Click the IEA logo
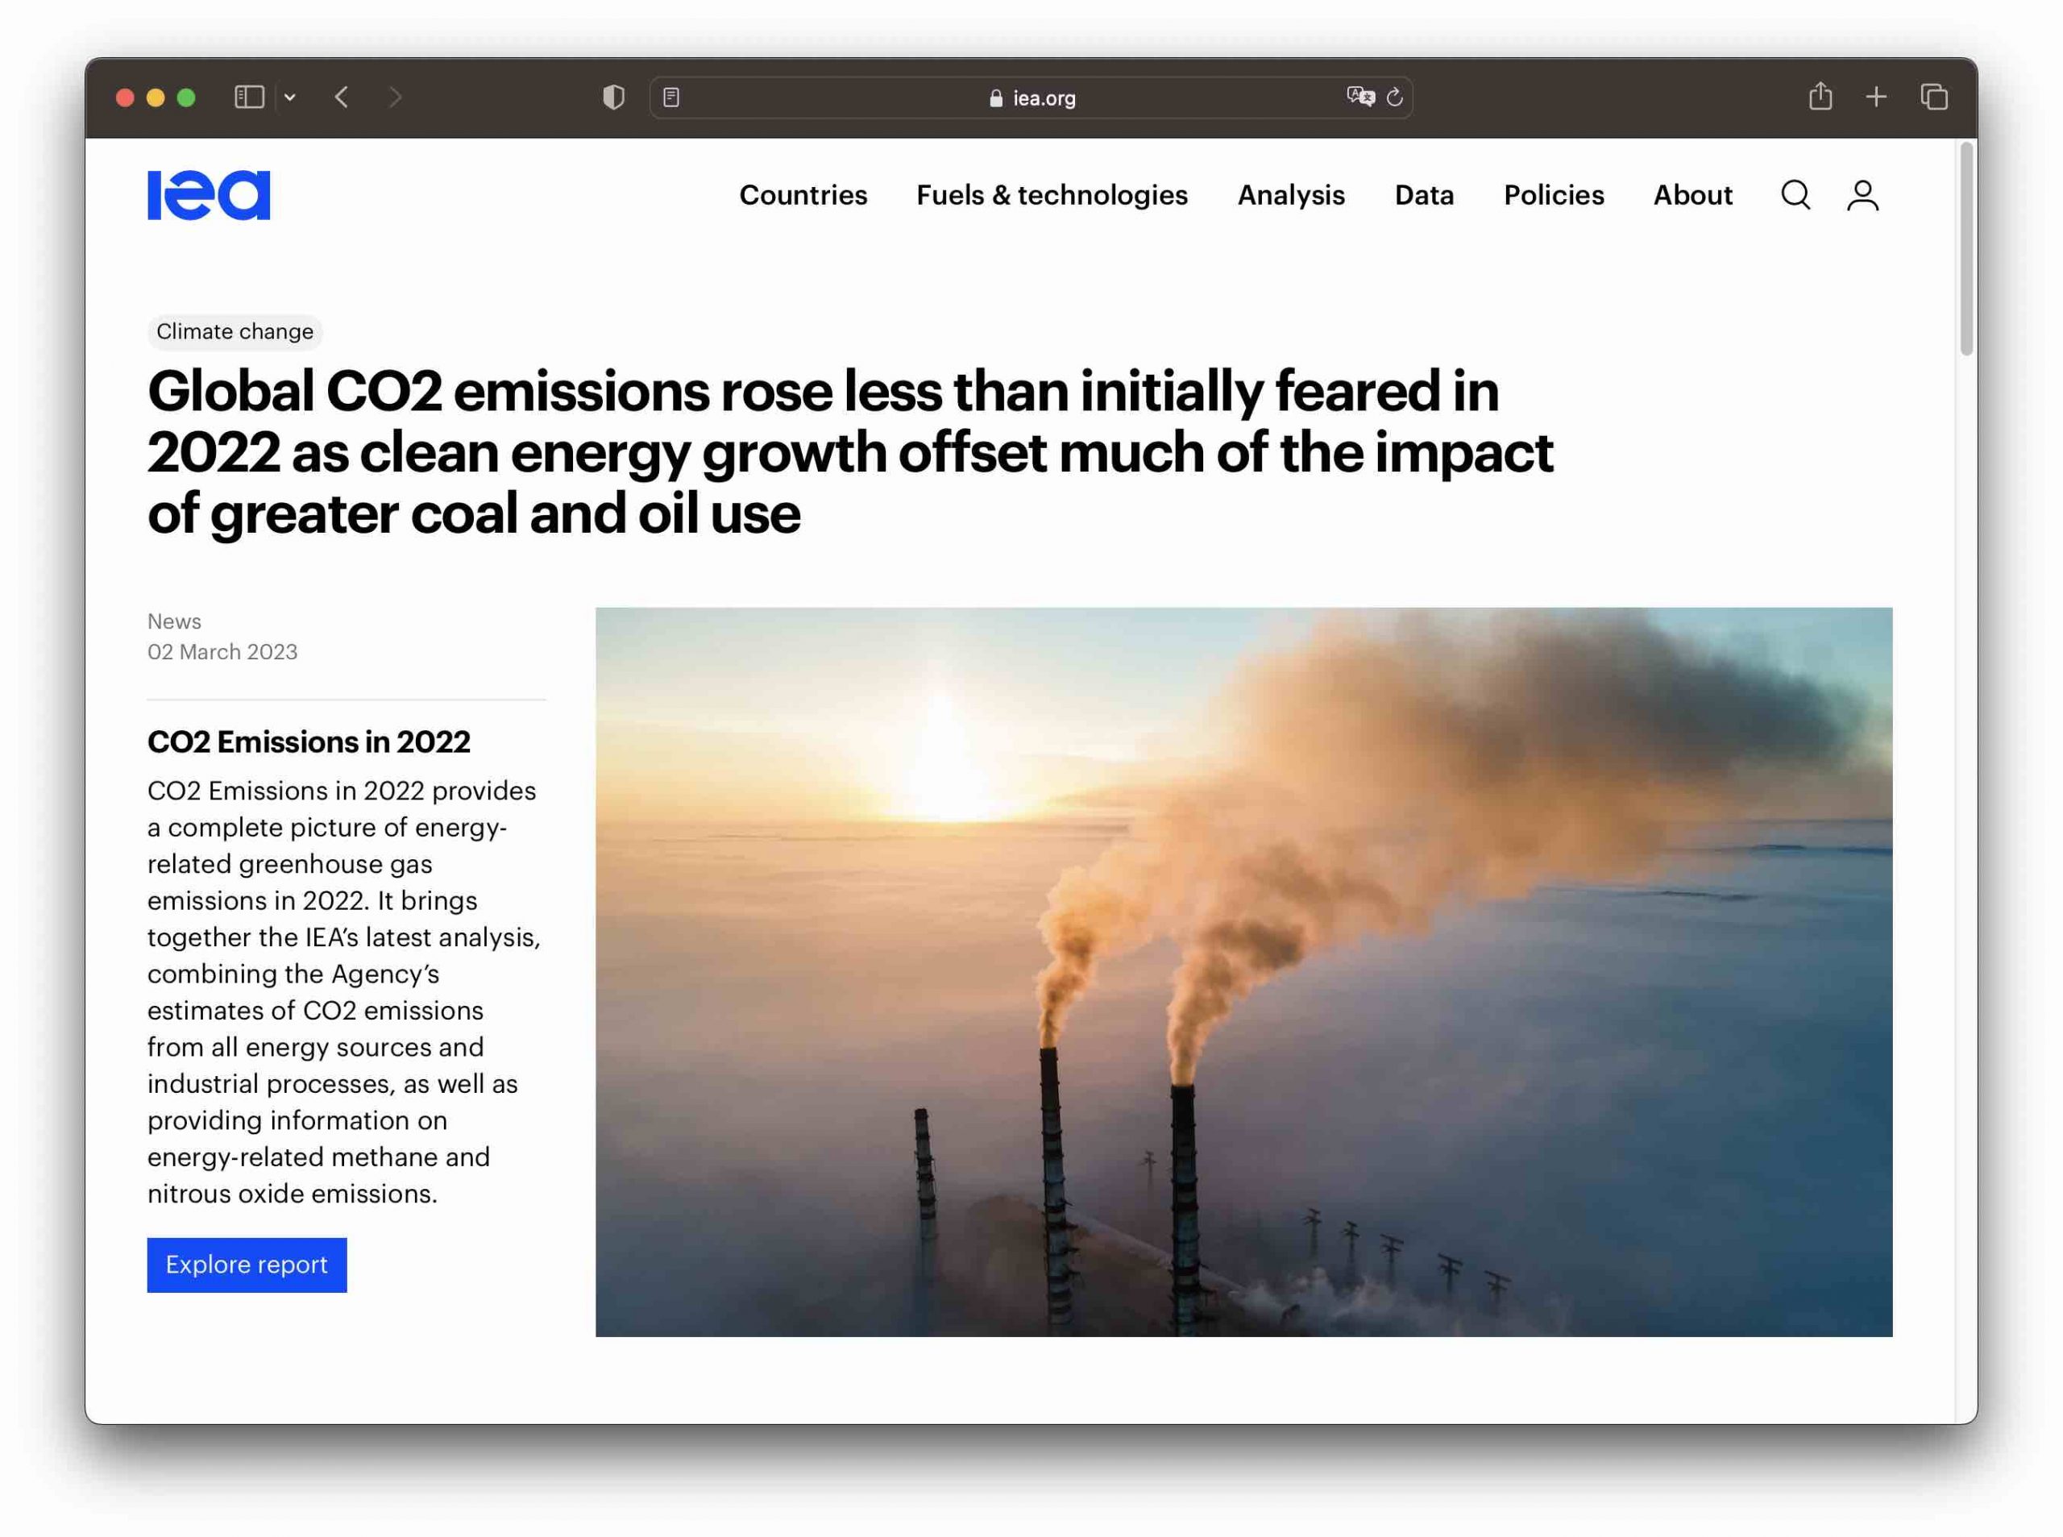 (209, 195)
